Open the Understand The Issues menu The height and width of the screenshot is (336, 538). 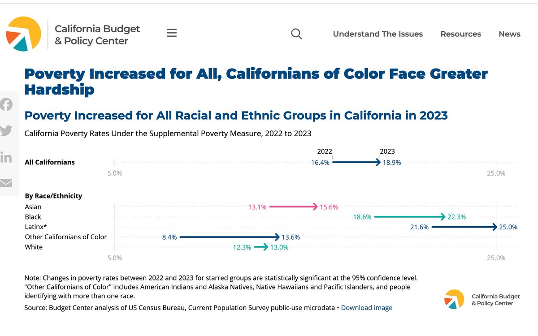tap(378, 34)
